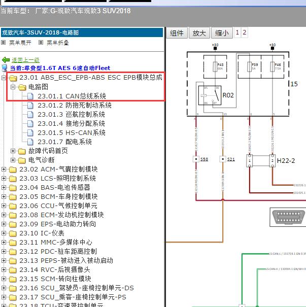
Task: Collapse the 23.01 ABS_ESC_EPB folder
Action: 4,78
